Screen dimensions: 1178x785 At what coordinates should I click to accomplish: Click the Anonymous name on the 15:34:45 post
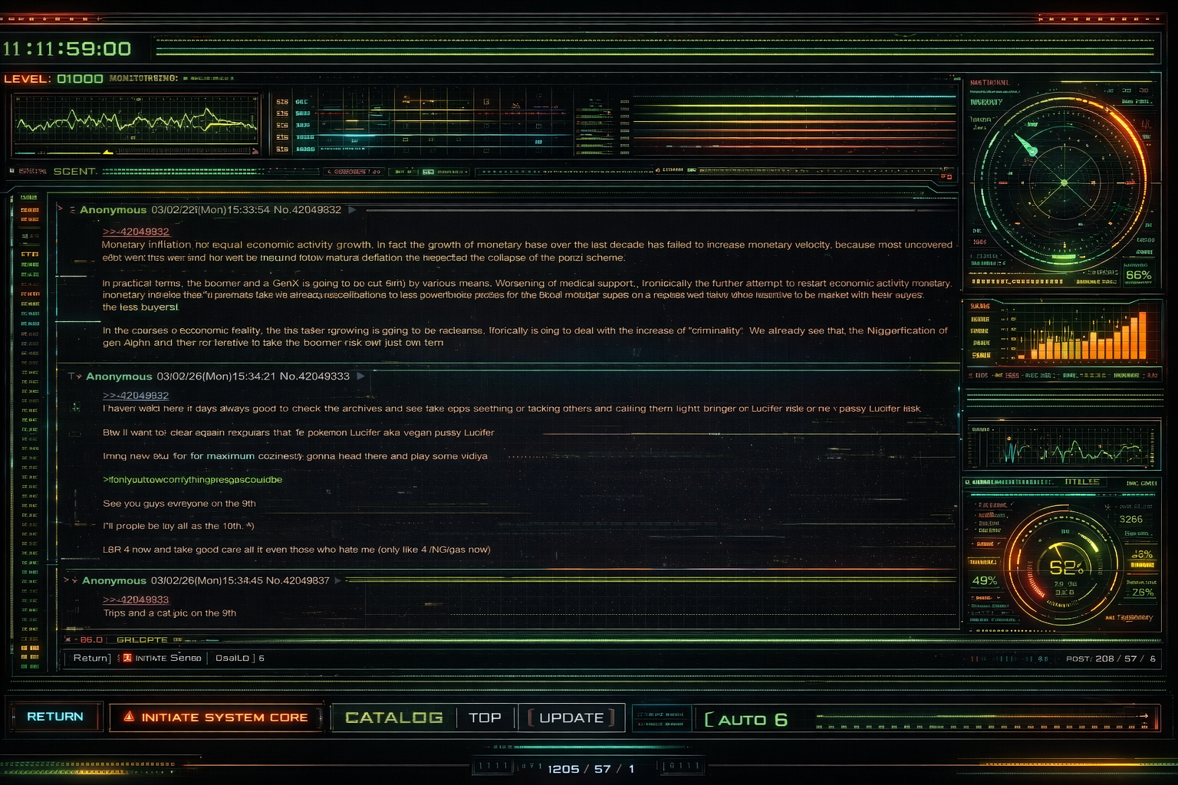pyautogui.click(x=114, y=580)
